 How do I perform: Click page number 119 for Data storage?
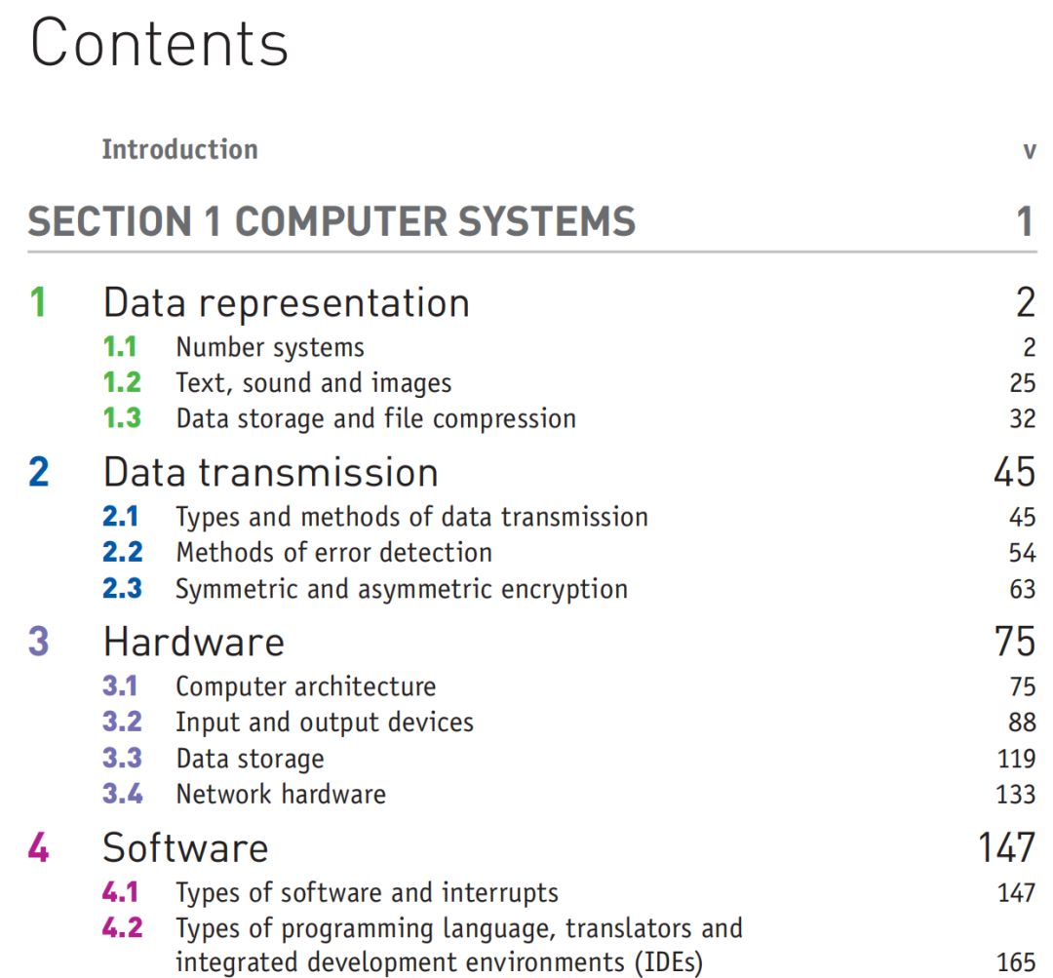[1016, 759]
